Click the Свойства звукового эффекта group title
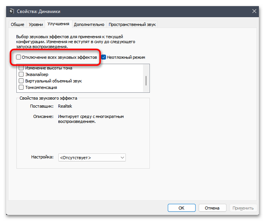This screenshot has height=221, width=265. coord(48,98)
